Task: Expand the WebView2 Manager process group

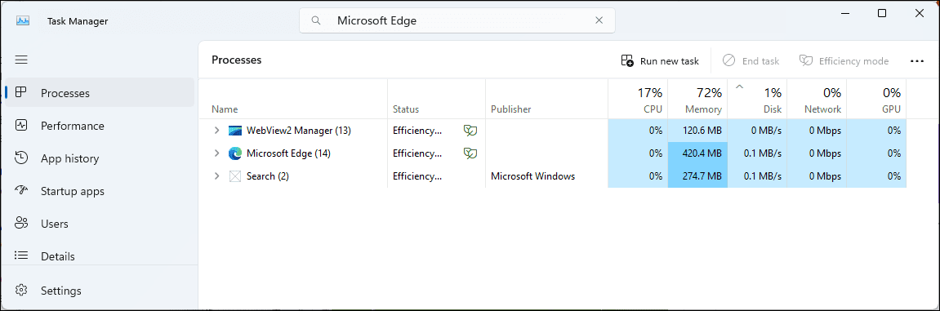Action: [217, 130]
